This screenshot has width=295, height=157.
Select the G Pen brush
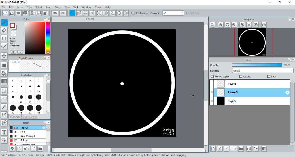click(27, 141)
